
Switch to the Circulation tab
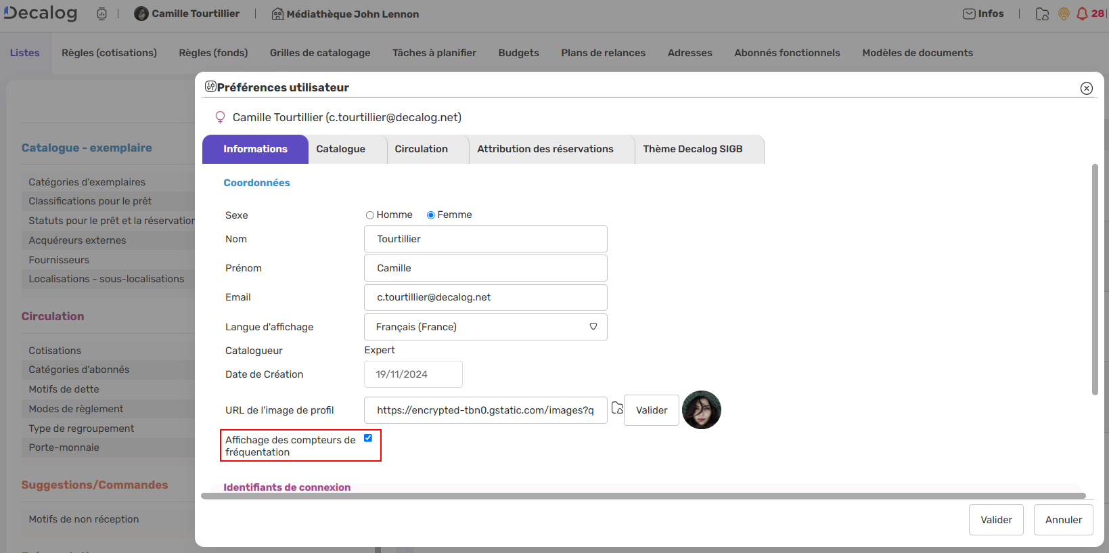pos(421,149)
